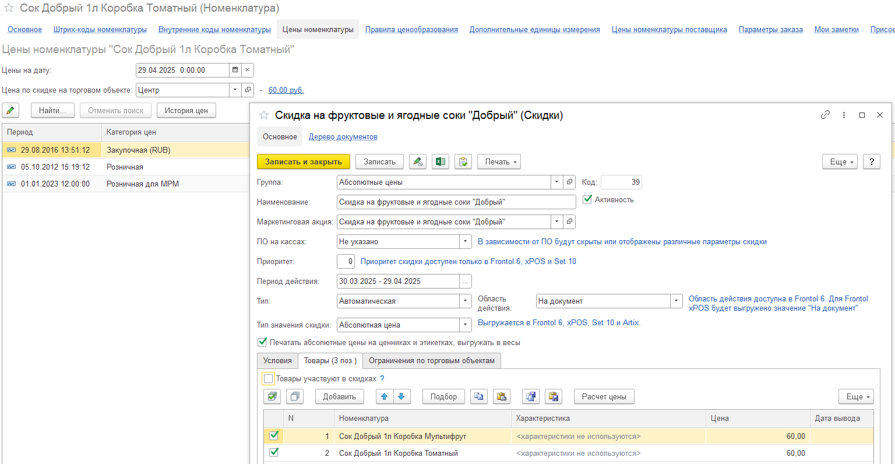Expand the Тип значения скидки dropdown
895x464 pixels.
pos(466,325)
